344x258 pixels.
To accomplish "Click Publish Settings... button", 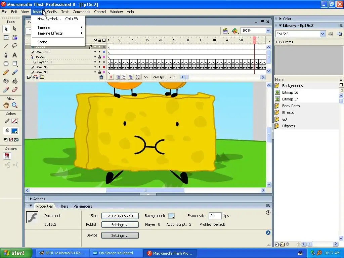I will tap(120, 225).
